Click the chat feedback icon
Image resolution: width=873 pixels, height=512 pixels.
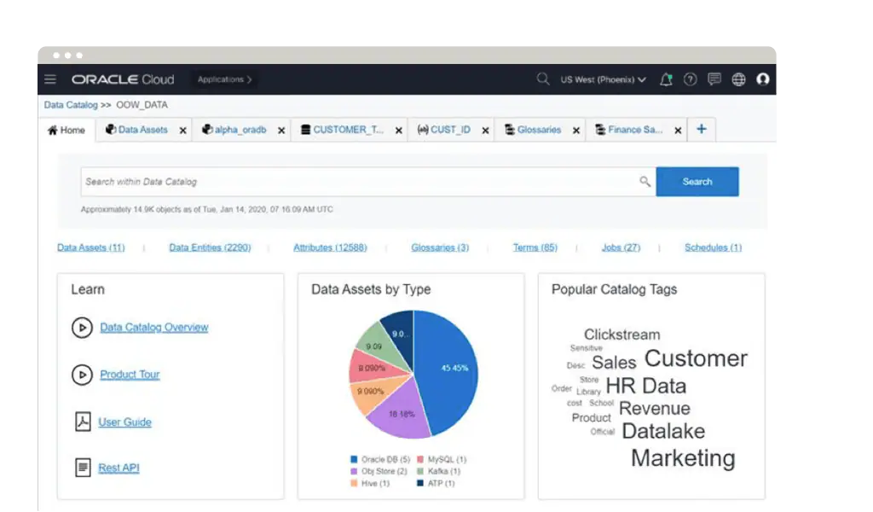coord(714,79)
